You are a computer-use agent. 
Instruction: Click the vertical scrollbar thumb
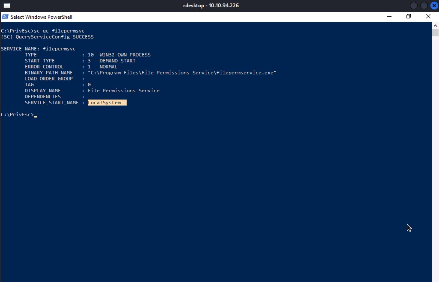pyautogui.click(x=435, y=32)
